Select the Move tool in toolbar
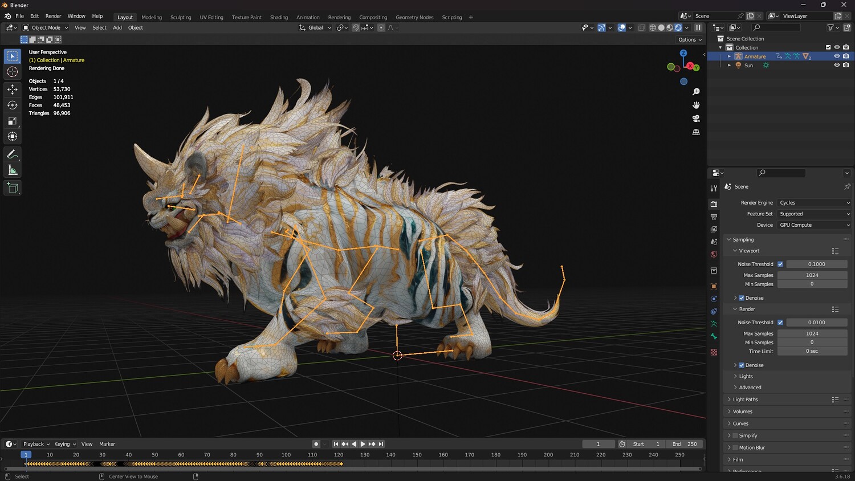 pyautogui.click(x=13, y=89)
